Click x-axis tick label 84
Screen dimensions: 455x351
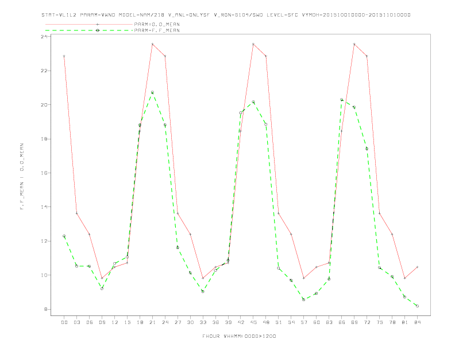click(417, 322)
